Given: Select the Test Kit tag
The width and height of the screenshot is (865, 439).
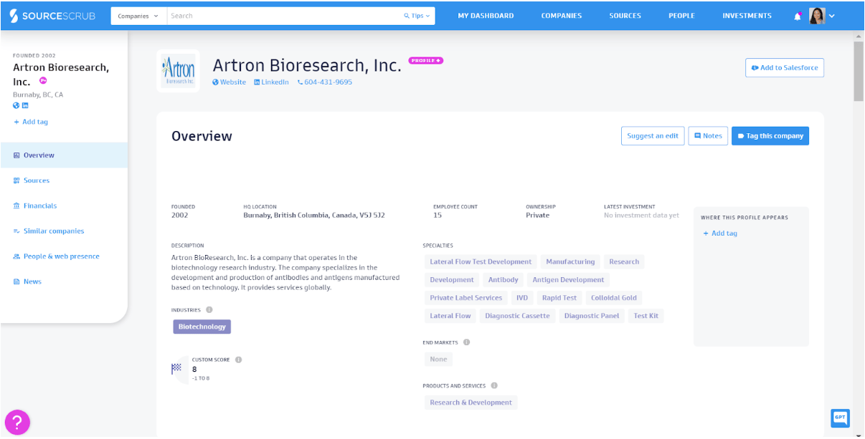Looking at the screenshot, I should pos(646,316).
